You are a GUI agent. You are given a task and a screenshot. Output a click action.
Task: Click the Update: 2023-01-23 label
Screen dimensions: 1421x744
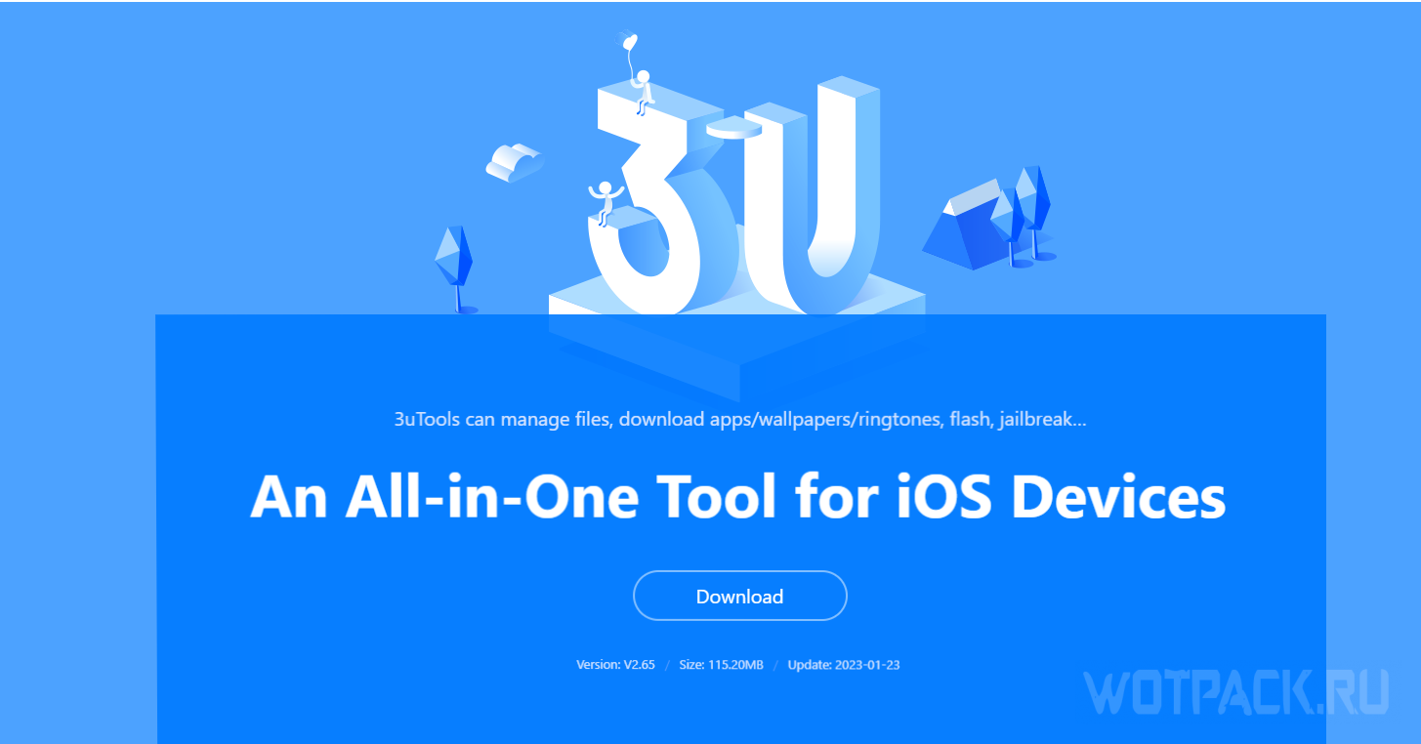click(844, 665)
